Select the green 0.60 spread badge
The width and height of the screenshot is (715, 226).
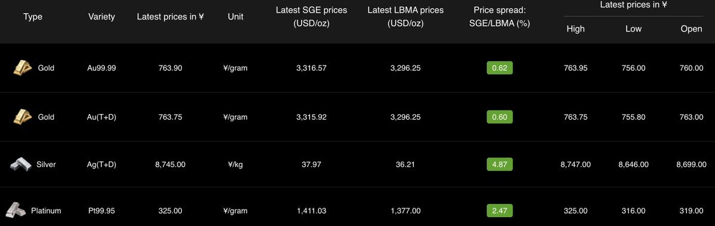tap(499, 117)
